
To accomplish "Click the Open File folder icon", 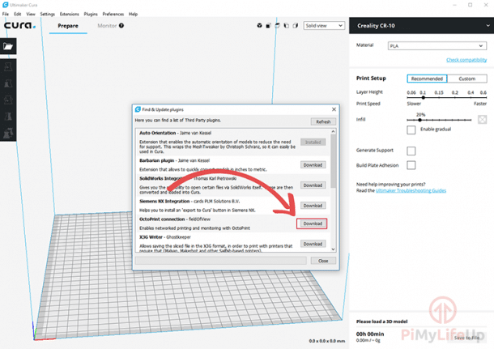I will click(8, 47).
